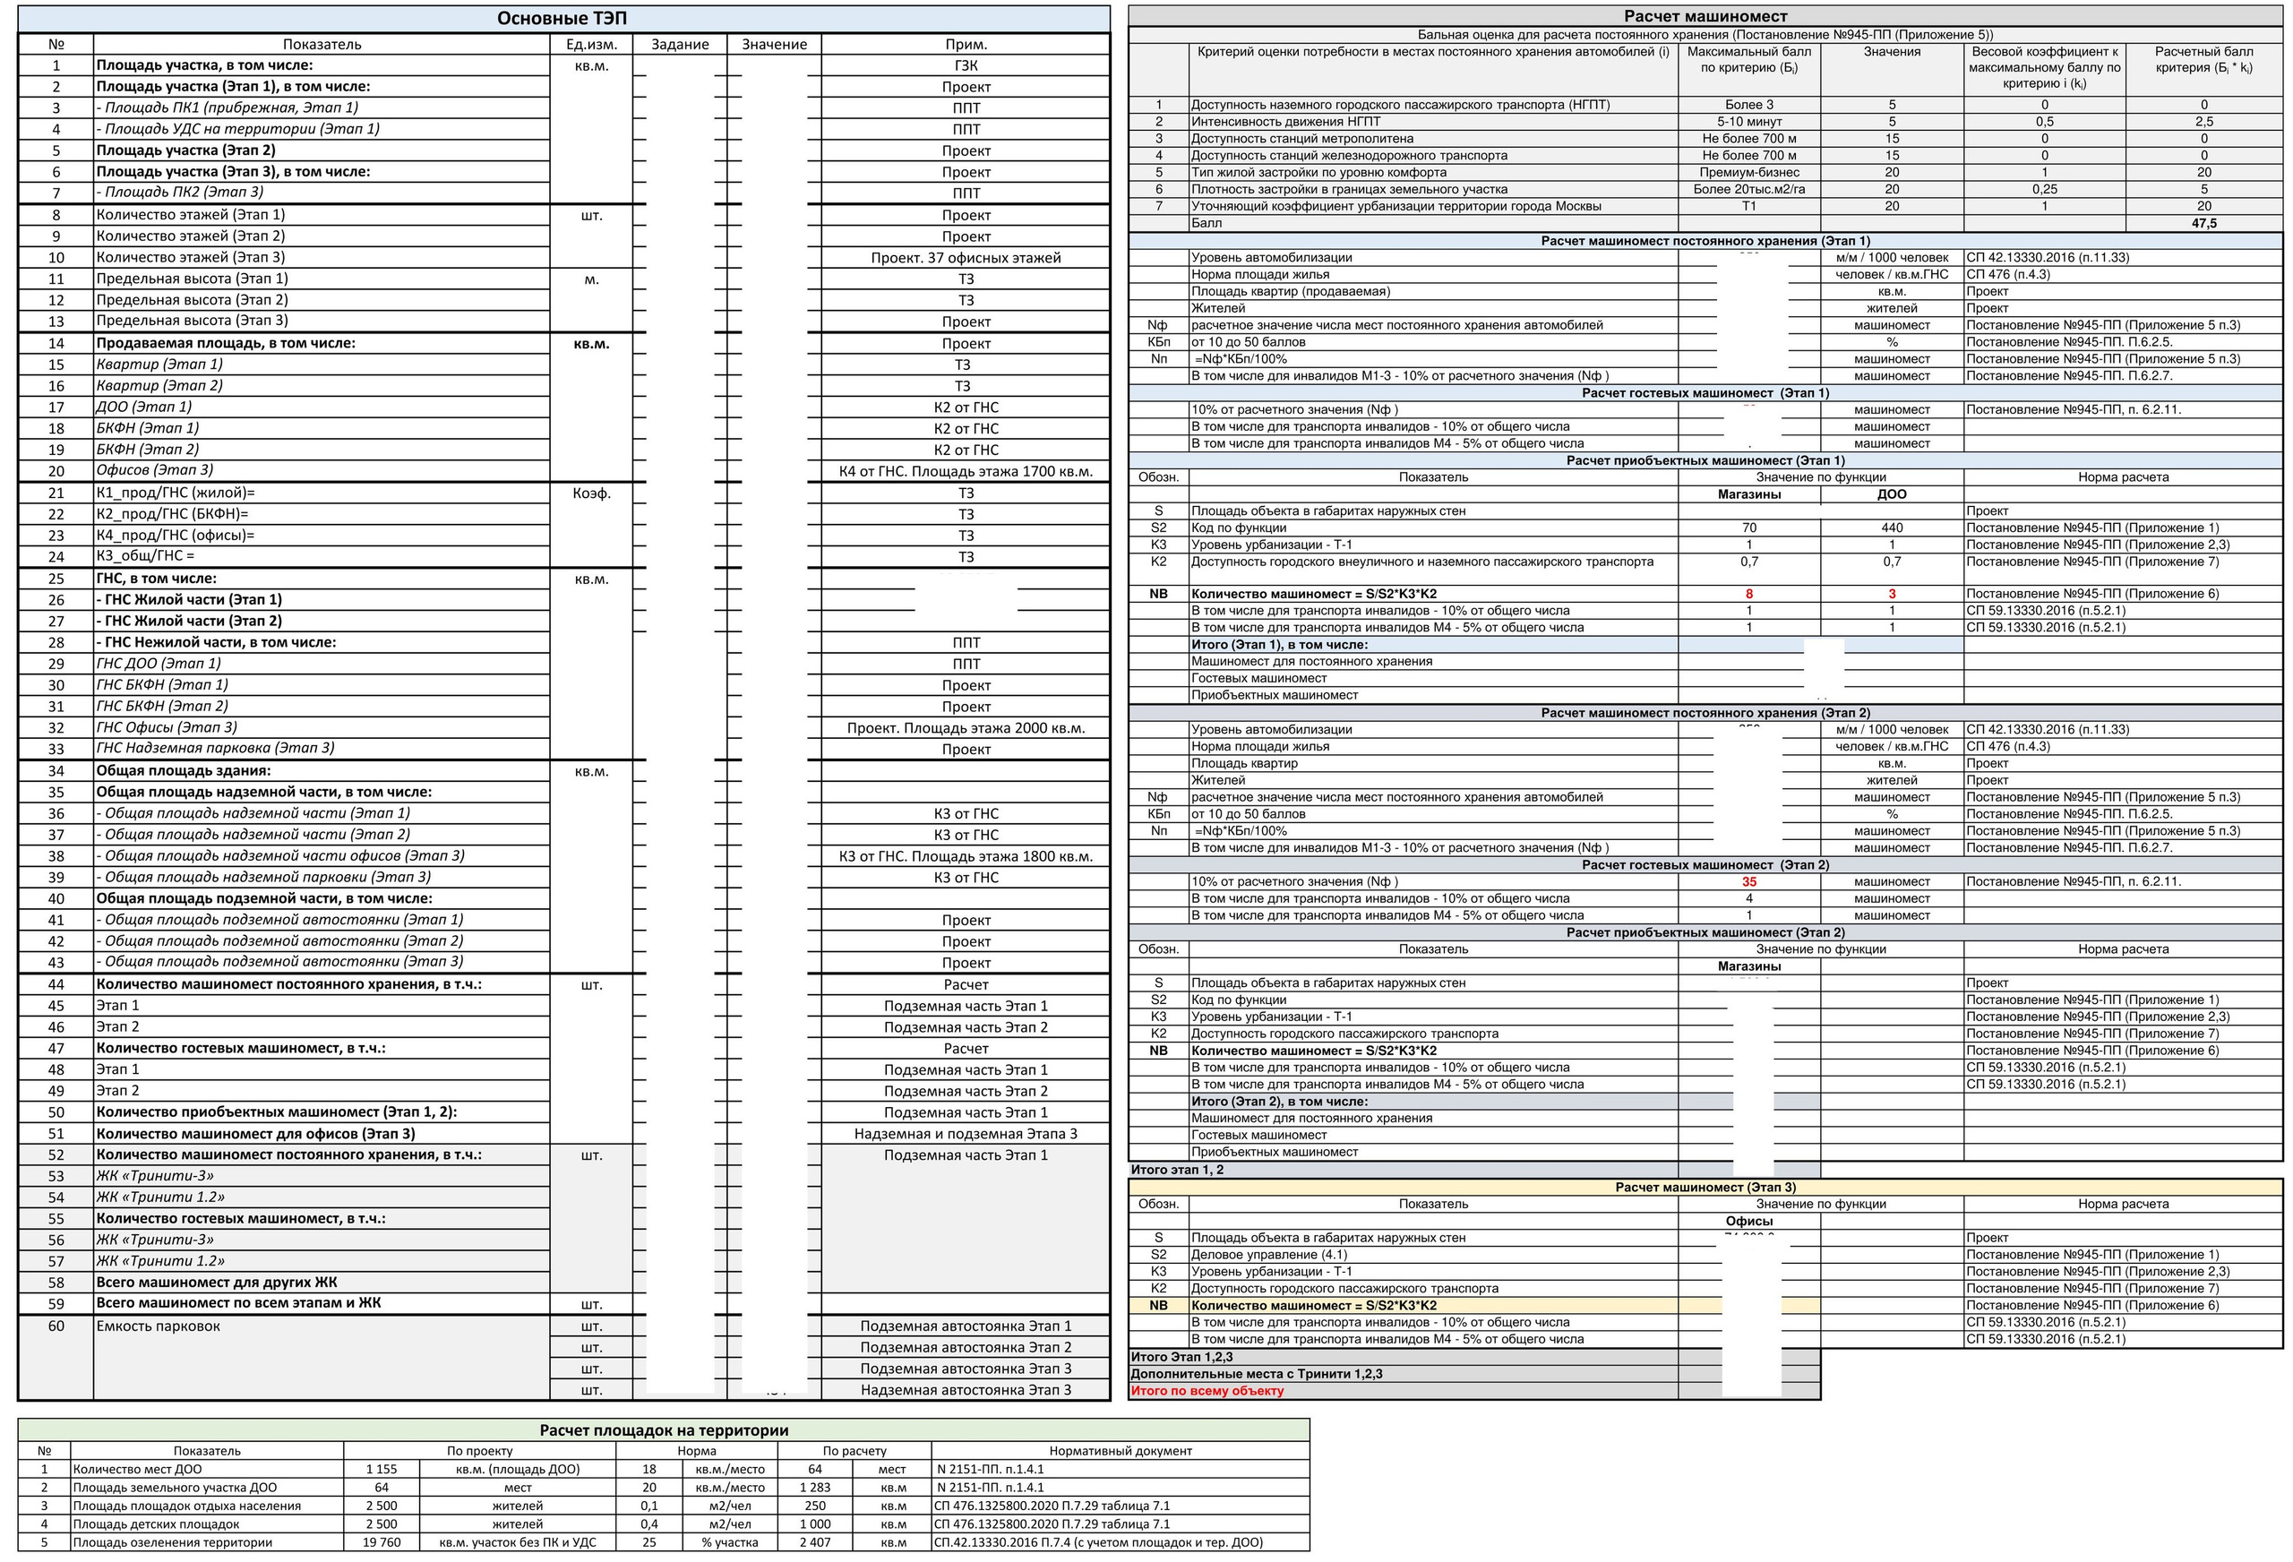Select the "СП.42.13330.2016 П.7.4" normative document cell
The width and height of the screenshot is (2293, 1562).
pos(1097,1542)
